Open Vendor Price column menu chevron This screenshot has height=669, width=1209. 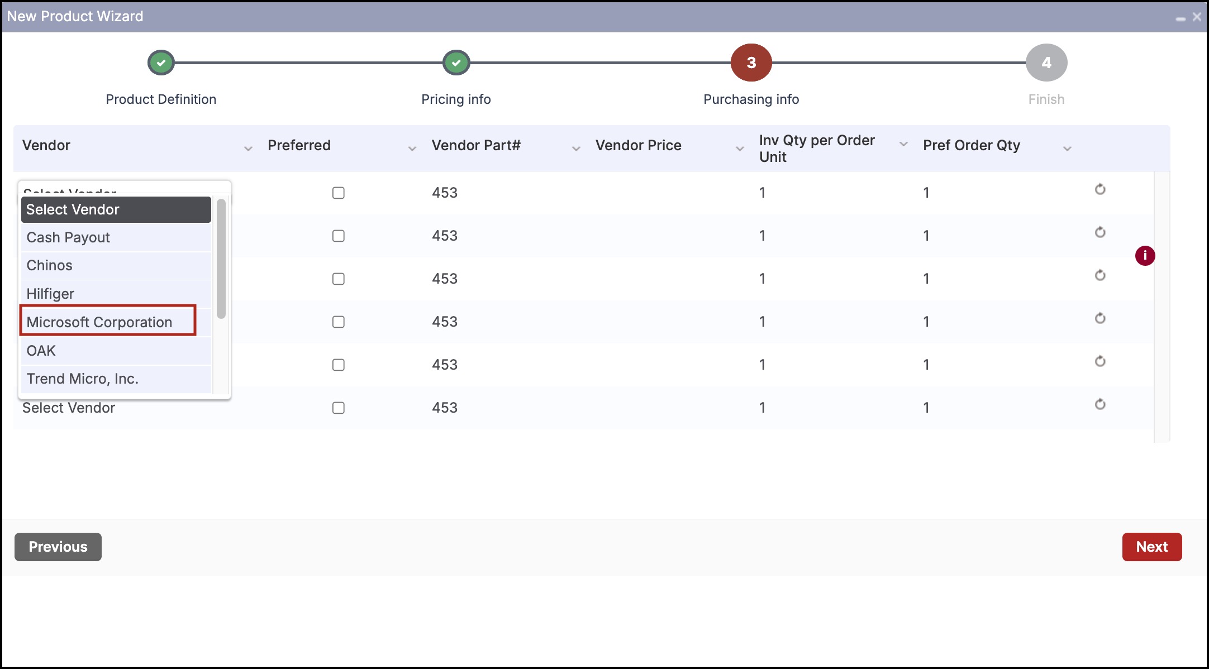740,149
